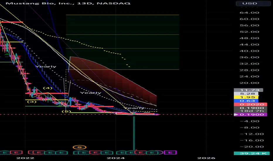Select the Elliott wave (5) label
The width and height of the screenshot is (273, 161).
point(68,111)
